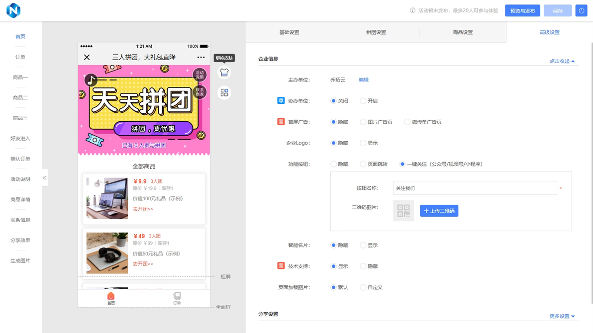Click the 预览与发布 button

coord(522,10)
